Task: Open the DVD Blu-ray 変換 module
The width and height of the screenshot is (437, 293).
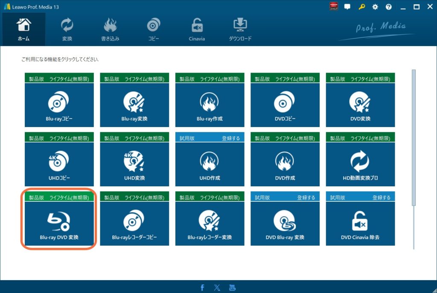Action: [x=285, y=223]
